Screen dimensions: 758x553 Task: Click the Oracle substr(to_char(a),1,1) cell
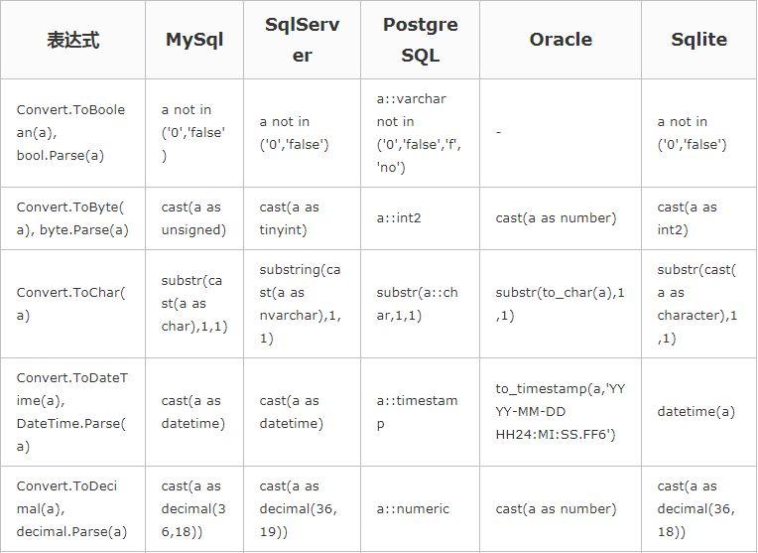[x=561, y=304]
